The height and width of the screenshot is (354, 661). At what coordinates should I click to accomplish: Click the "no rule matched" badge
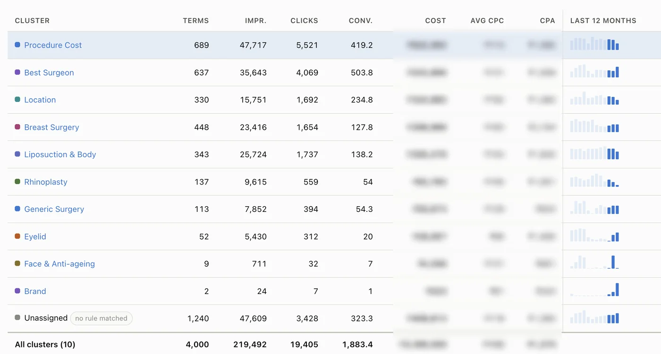(x=101, y=319)
